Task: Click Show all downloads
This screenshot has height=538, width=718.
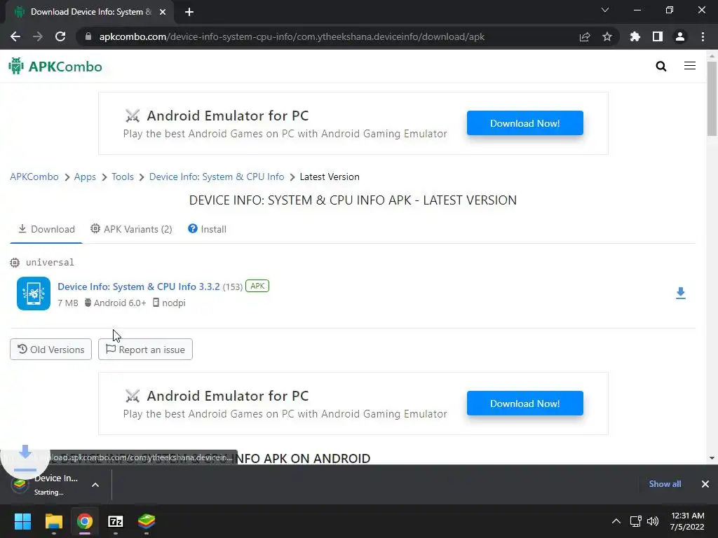Action: [x=665, y=484]
